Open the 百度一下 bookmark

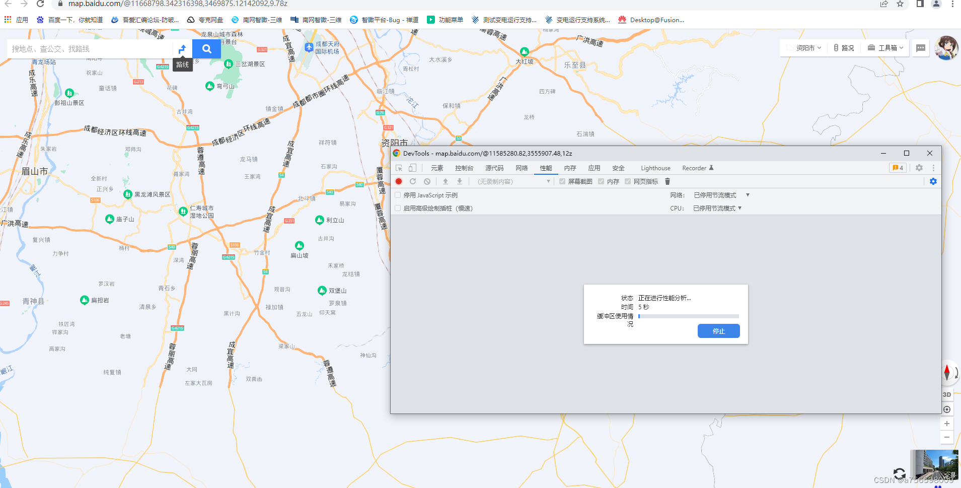tap(70, 20)
